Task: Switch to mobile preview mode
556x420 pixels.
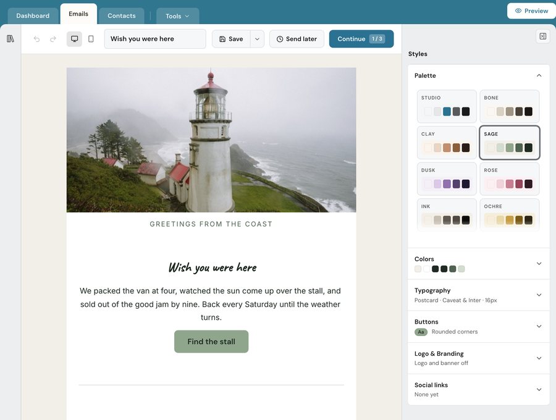Action: (91, 39)
